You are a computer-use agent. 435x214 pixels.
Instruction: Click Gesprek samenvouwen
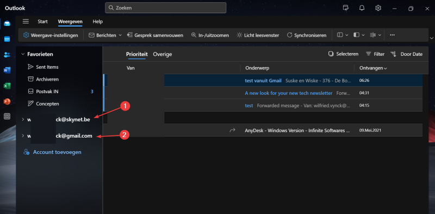(155, 35)
